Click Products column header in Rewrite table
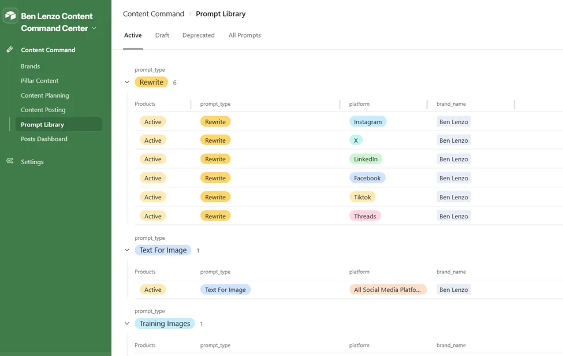 (x=145, y=104)
